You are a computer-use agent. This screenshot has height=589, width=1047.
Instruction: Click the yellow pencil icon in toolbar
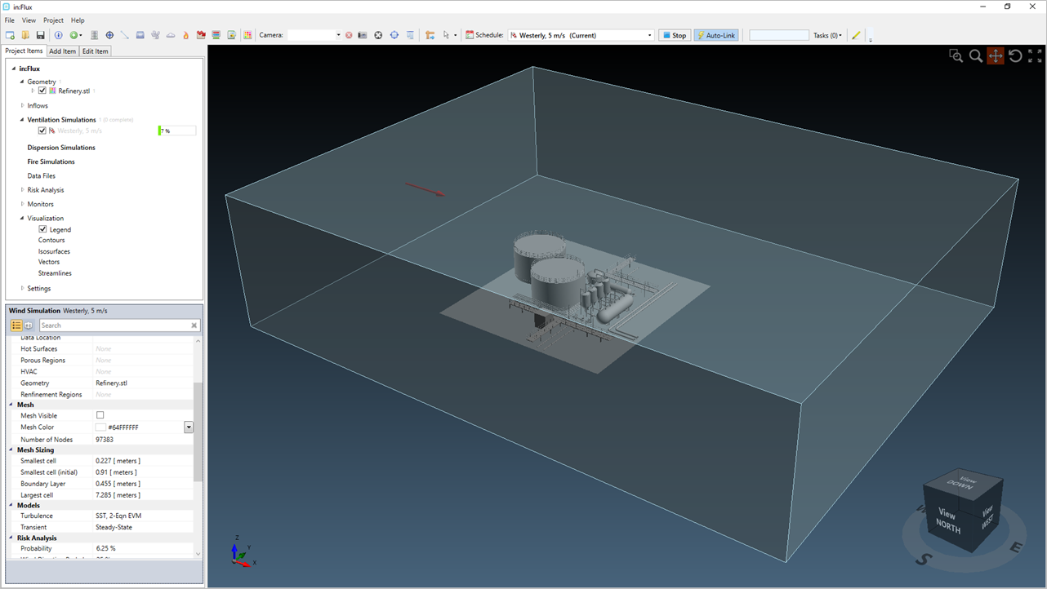[x=856, y=35]
